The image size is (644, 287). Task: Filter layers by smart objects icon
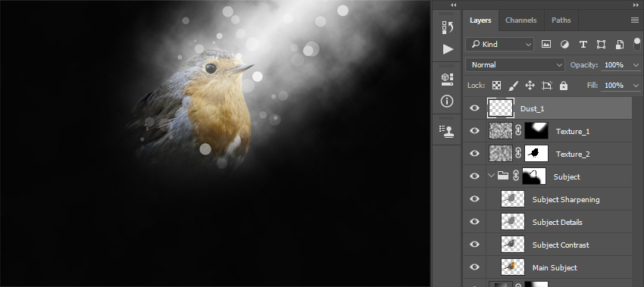tap(620, 45)
